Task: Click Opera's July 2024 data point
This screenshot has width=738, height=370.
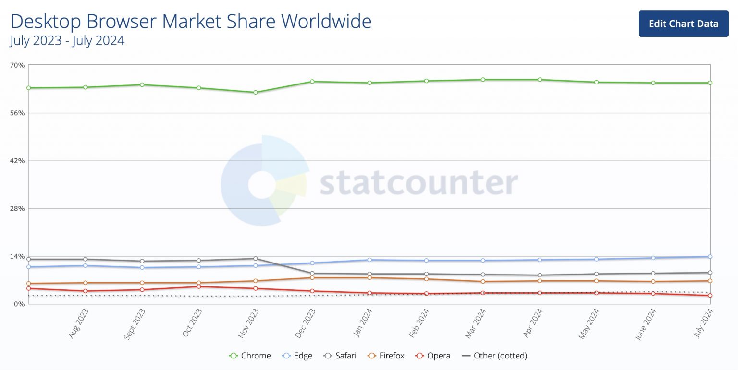Action: click(710, 296)
